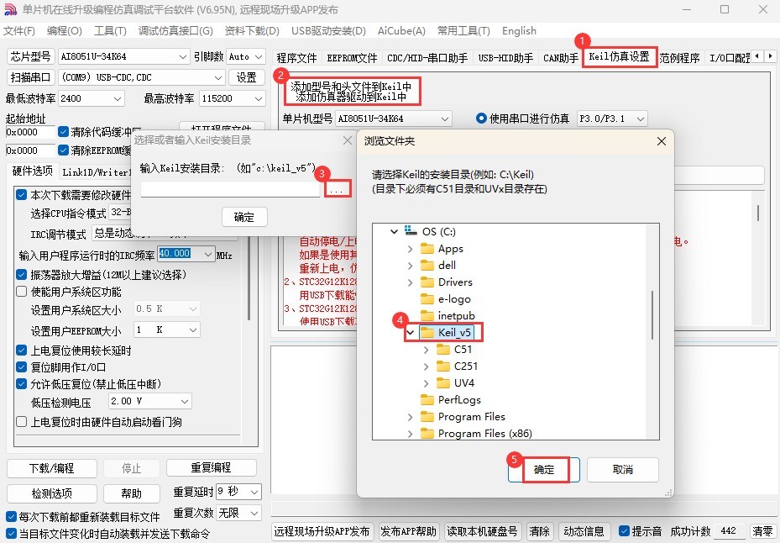The image size is (780, 543).
Task: Open the low voltage detect 2.00 V dropdown
Action: pyautogui.click(x=149, y=401)
